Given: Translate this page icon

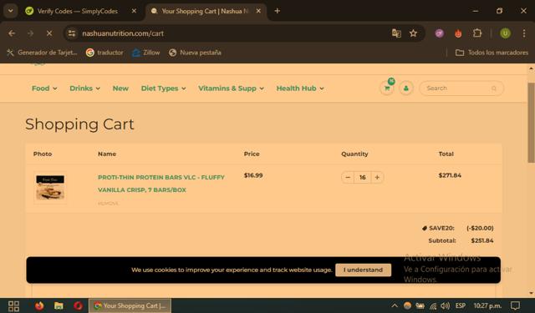Looking at the screenshot, I should (396, 33).
